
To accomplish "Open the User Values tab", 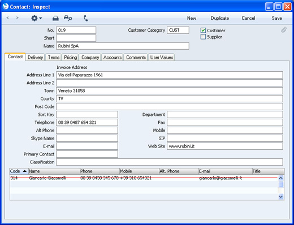I will pyautogui.click(x=162, y=57).
